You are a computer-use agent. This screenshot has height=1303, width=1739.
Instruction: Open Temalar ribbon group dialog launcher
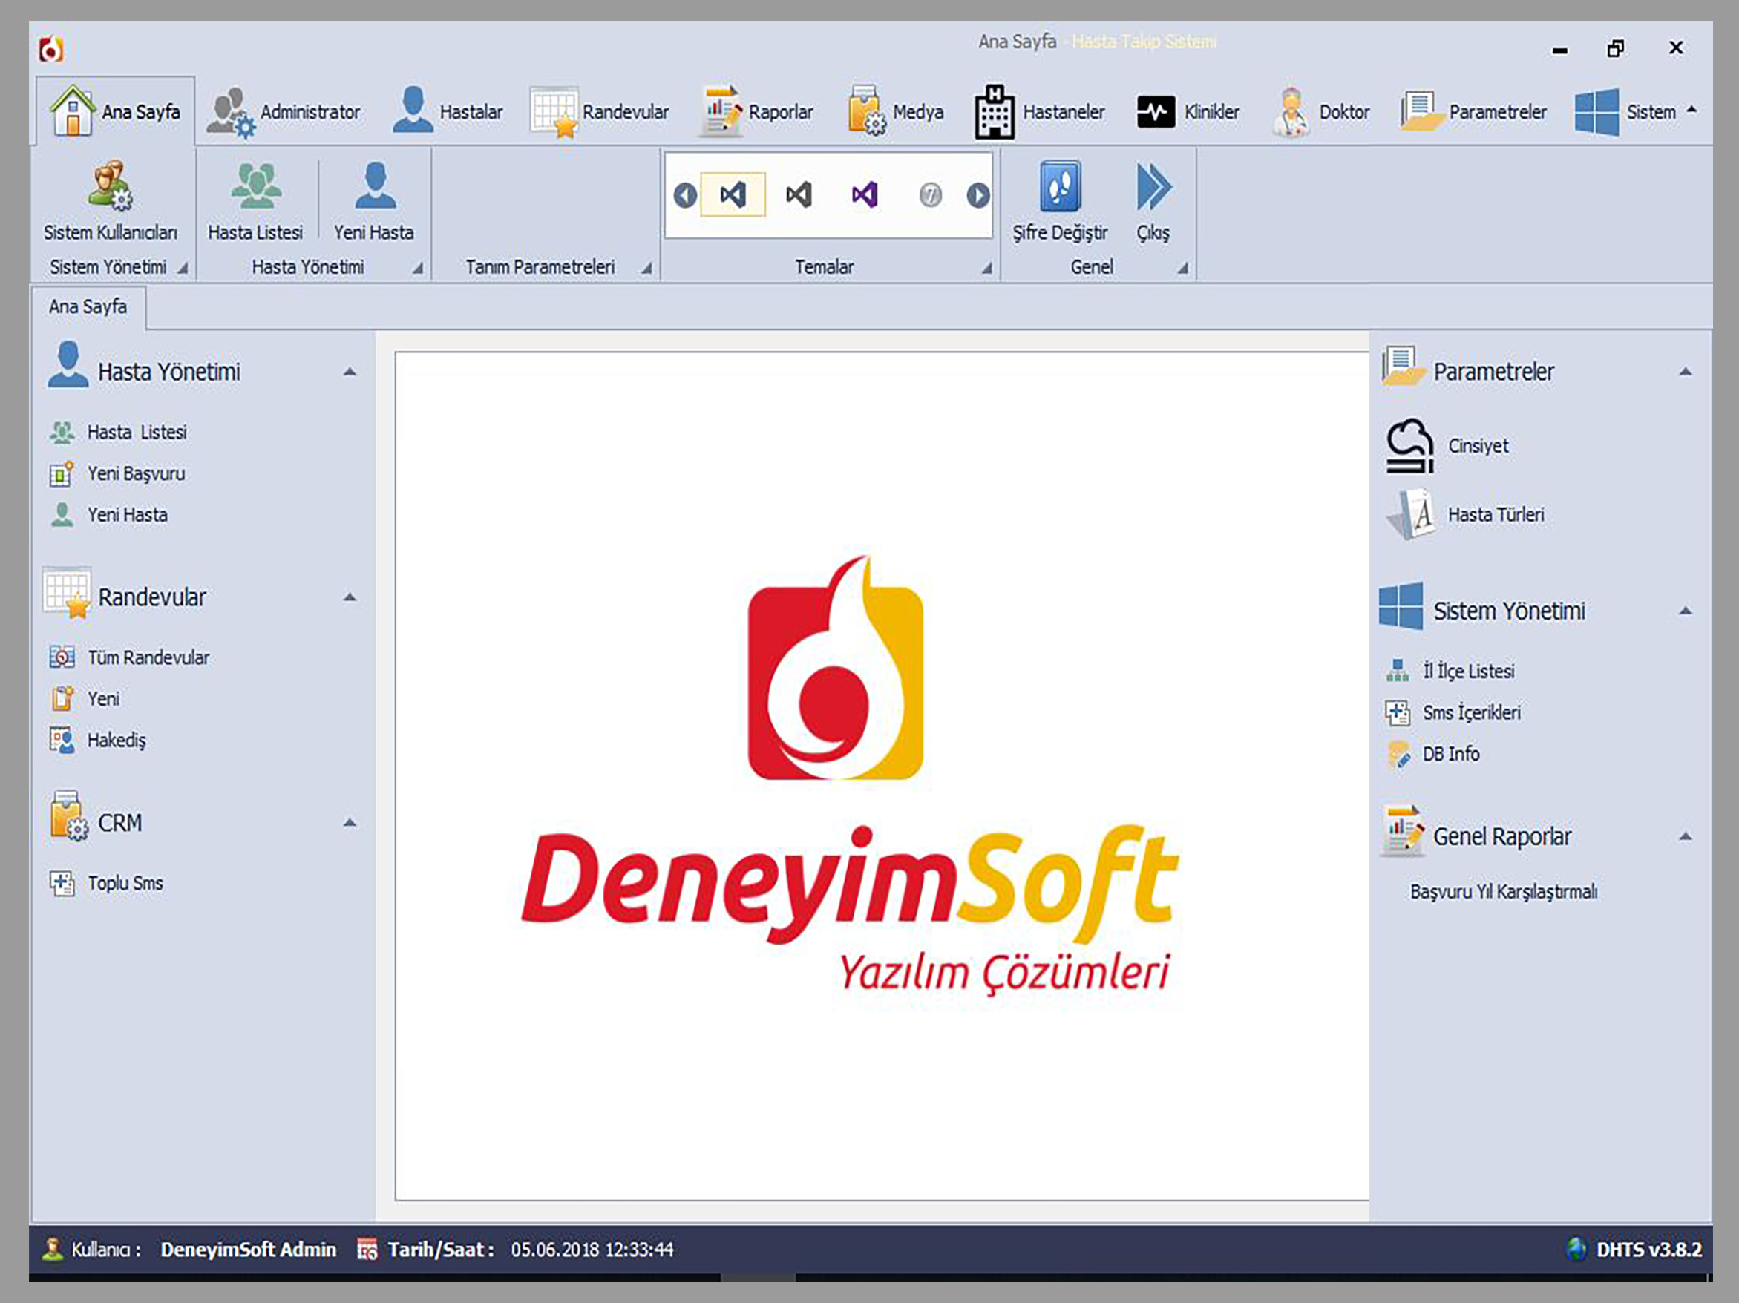986,268
